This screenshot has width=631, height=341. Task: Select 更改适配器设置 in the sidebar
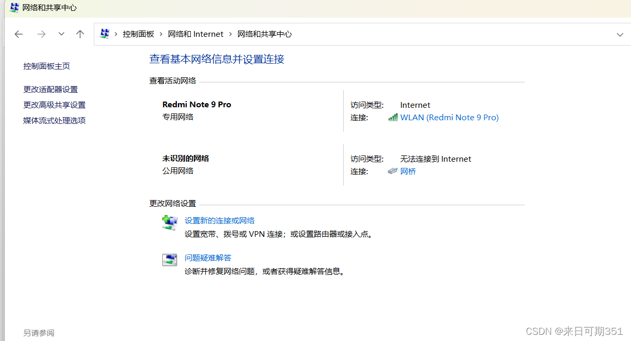click(x=50, y=89)
